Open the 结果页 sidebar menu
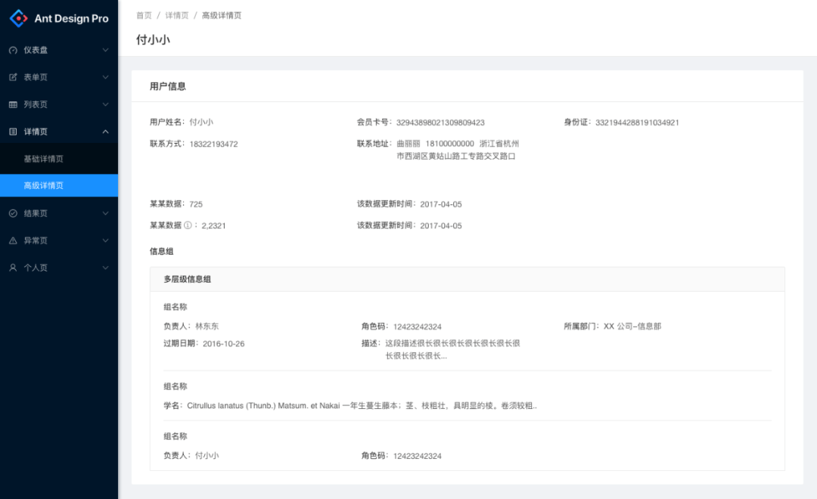The height and width of the screenshot is (499, 817). pyautogui.click(x=59, y=213)
